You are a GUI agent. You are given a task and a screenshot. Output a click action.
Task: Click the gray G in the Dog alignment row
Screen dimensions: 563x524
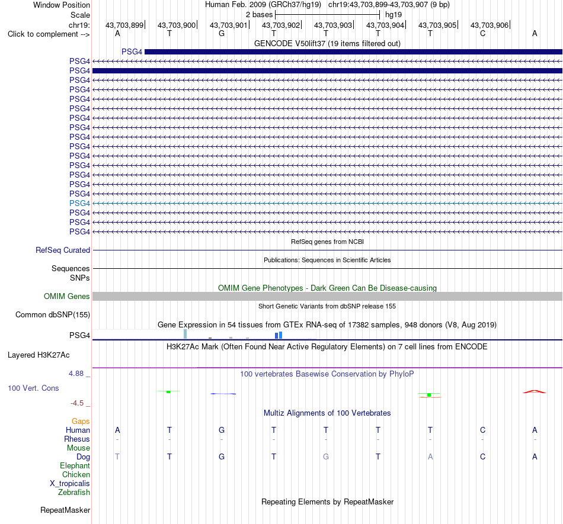point(326,457)
